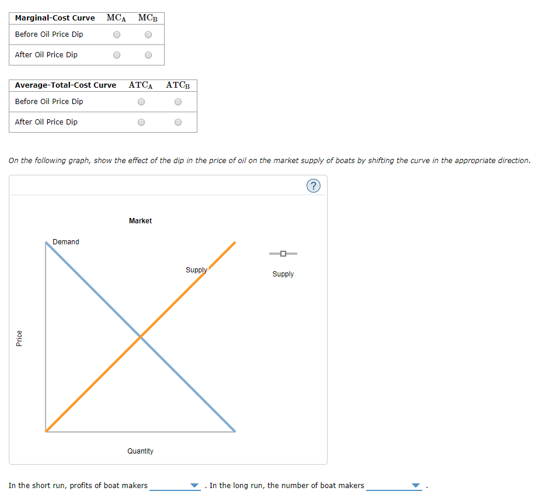Select MCB radio for After Oil Price Dip

pyautogui.click(x=148, y=54)
